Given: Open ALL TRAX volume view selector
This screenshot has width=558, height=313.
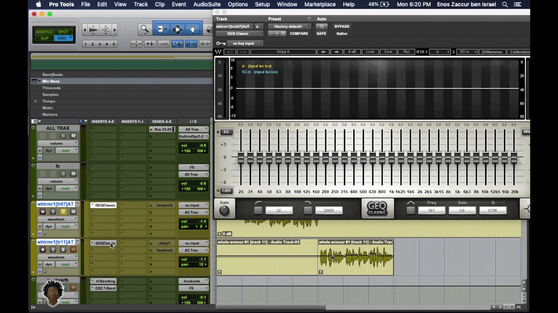Looking at the screenshot, I should point(57,143).
